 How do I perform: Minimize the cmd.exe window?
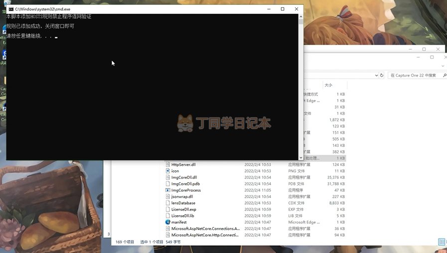269,9
